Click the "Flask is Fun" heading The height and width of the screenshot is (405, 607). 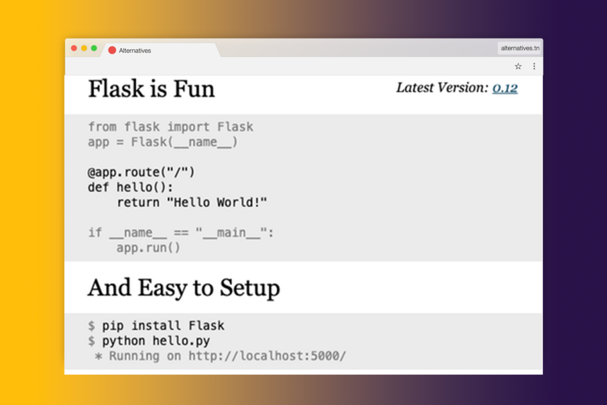[x=151, y=89]
